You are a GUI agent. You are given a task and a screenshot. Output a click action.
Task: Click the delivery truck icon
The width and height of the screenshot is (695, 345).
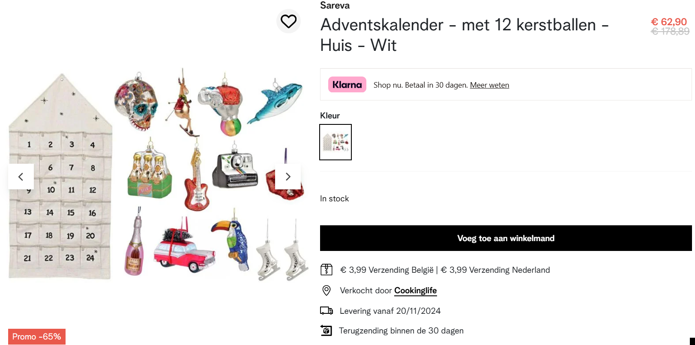tap(327, 311)
